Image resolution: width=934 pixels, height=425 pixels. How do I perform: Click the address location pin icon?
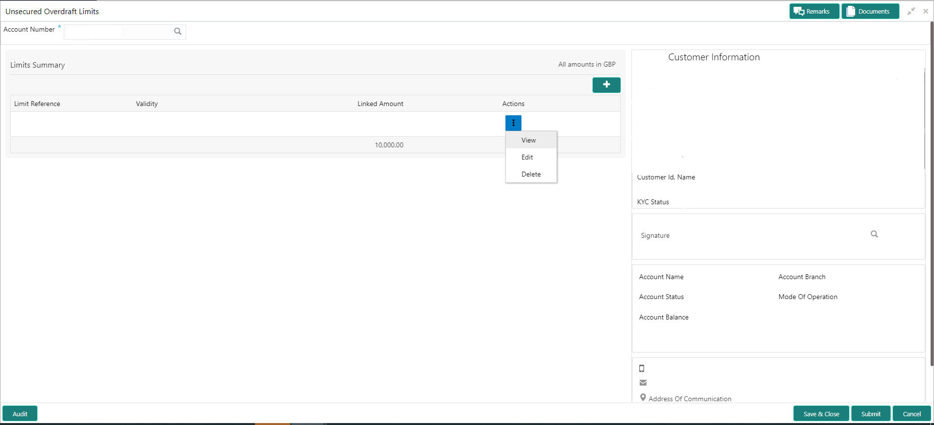click(x=643, y=398)
